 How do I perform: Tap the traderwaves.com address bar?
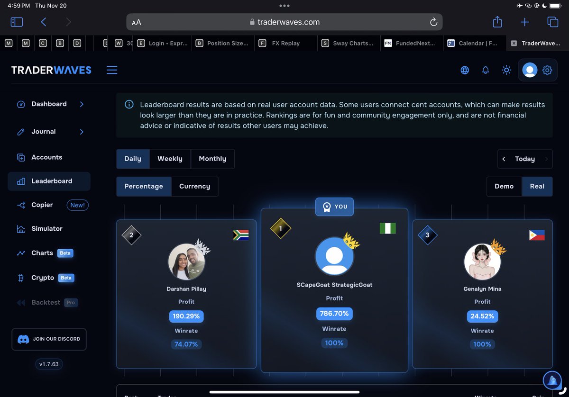[x=284, y=22]
